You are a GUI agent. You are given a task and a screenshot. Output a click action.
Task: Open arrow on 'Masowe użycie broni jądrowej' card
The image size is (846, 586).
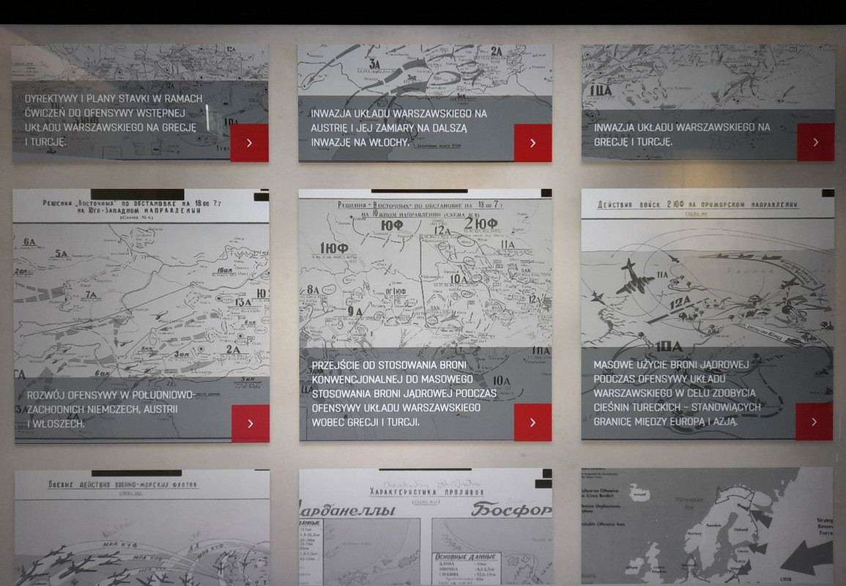point(815,421)
